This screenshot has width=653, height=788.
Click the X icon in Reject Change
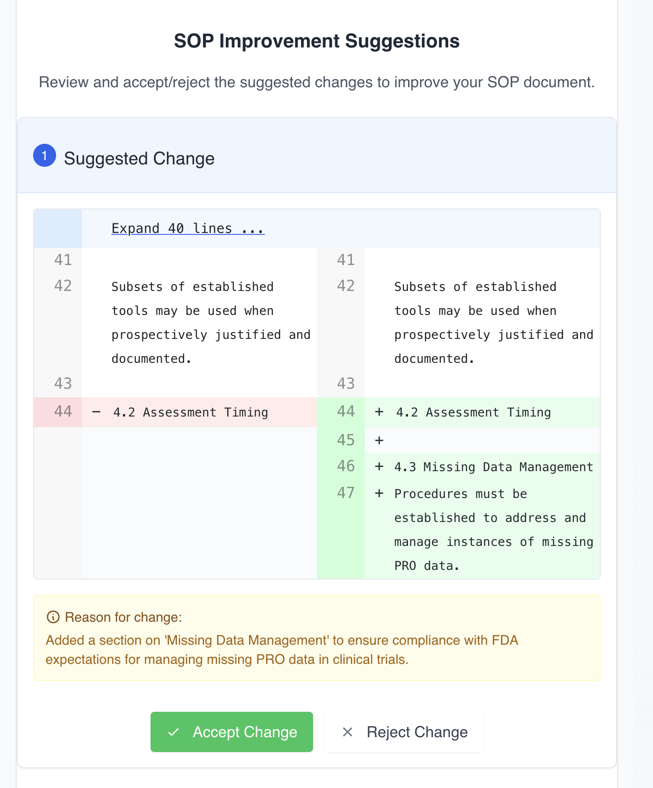pyautogui.click(x=348, y=732)
